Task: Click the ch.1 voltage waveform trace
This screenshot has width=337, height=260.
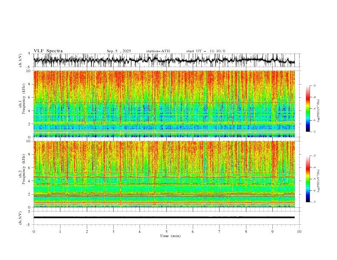Action: click(164, 60)
